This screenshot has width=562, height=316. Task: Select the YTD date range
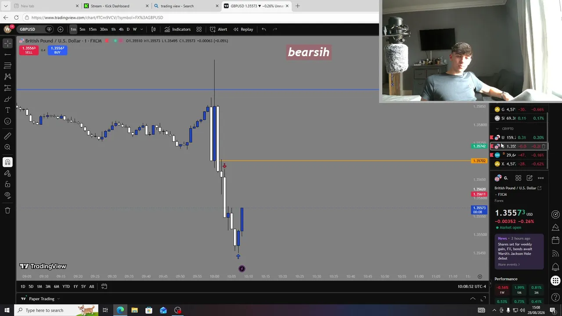point(66,287)
